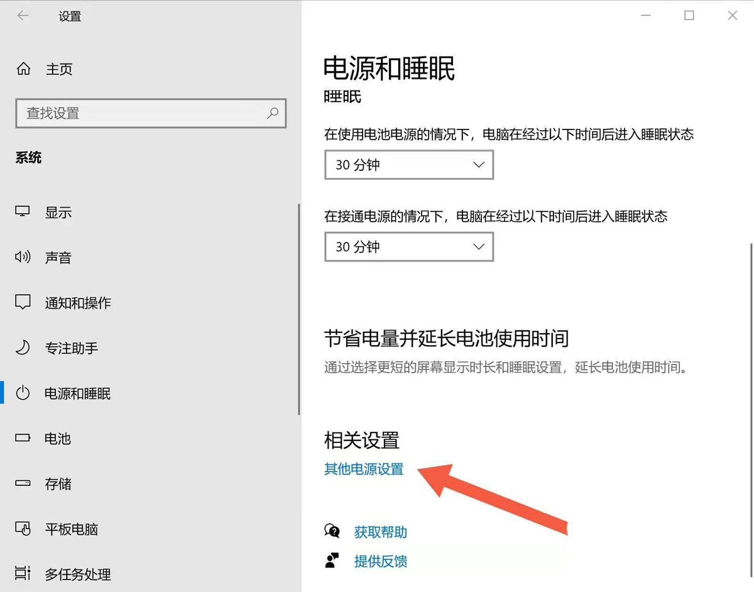754x592 pixels.
Task: Open 其他电源设置 link
Action: coord(364,469)
